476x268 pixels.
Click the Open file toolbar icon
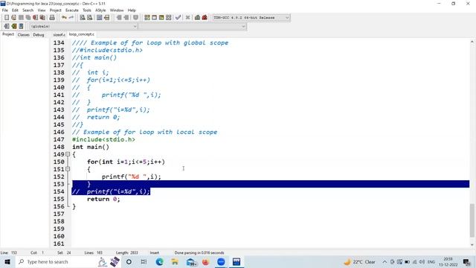point(13,18)
